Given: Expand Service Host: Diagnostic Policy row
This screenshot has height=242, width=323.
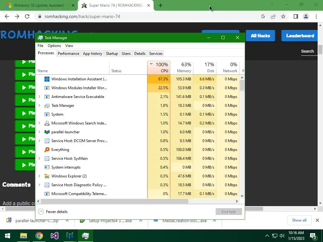Looking at the screenshot, I should [x=39, y=185].
